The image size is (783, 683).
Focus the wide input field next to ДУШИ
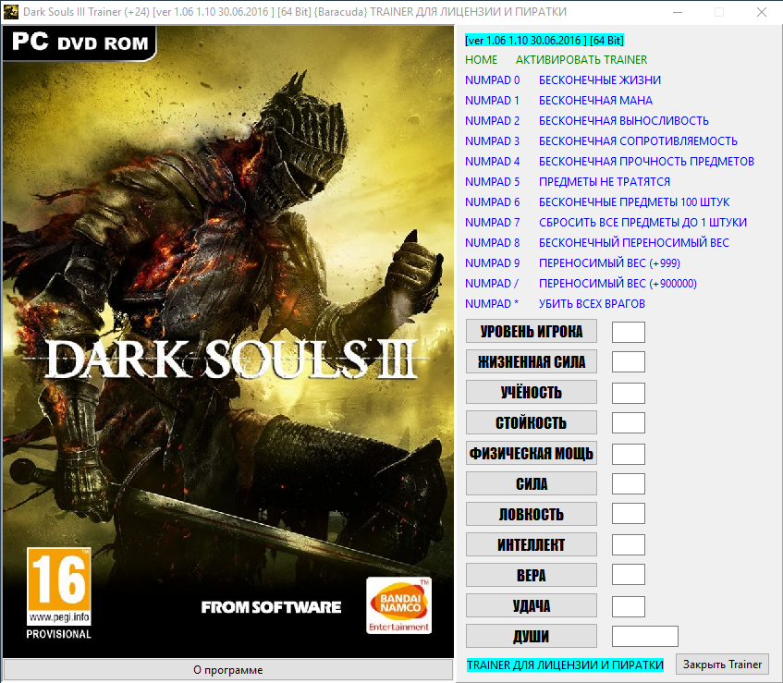point(645,637)
